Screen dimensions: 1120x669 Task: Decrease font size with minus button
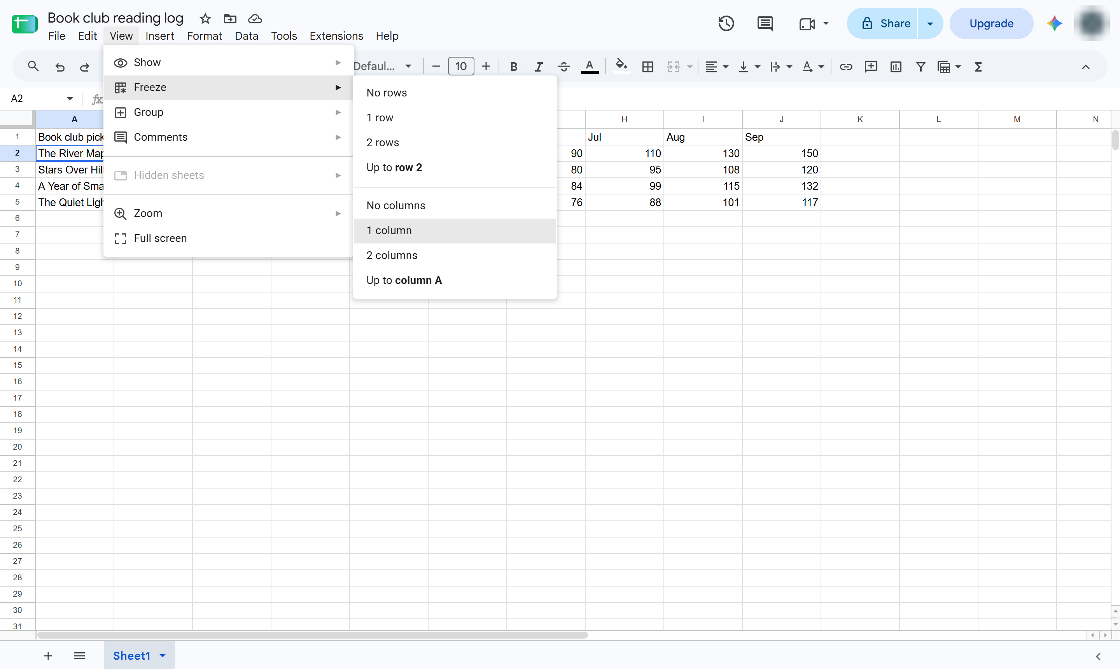[x=436, y=67]
